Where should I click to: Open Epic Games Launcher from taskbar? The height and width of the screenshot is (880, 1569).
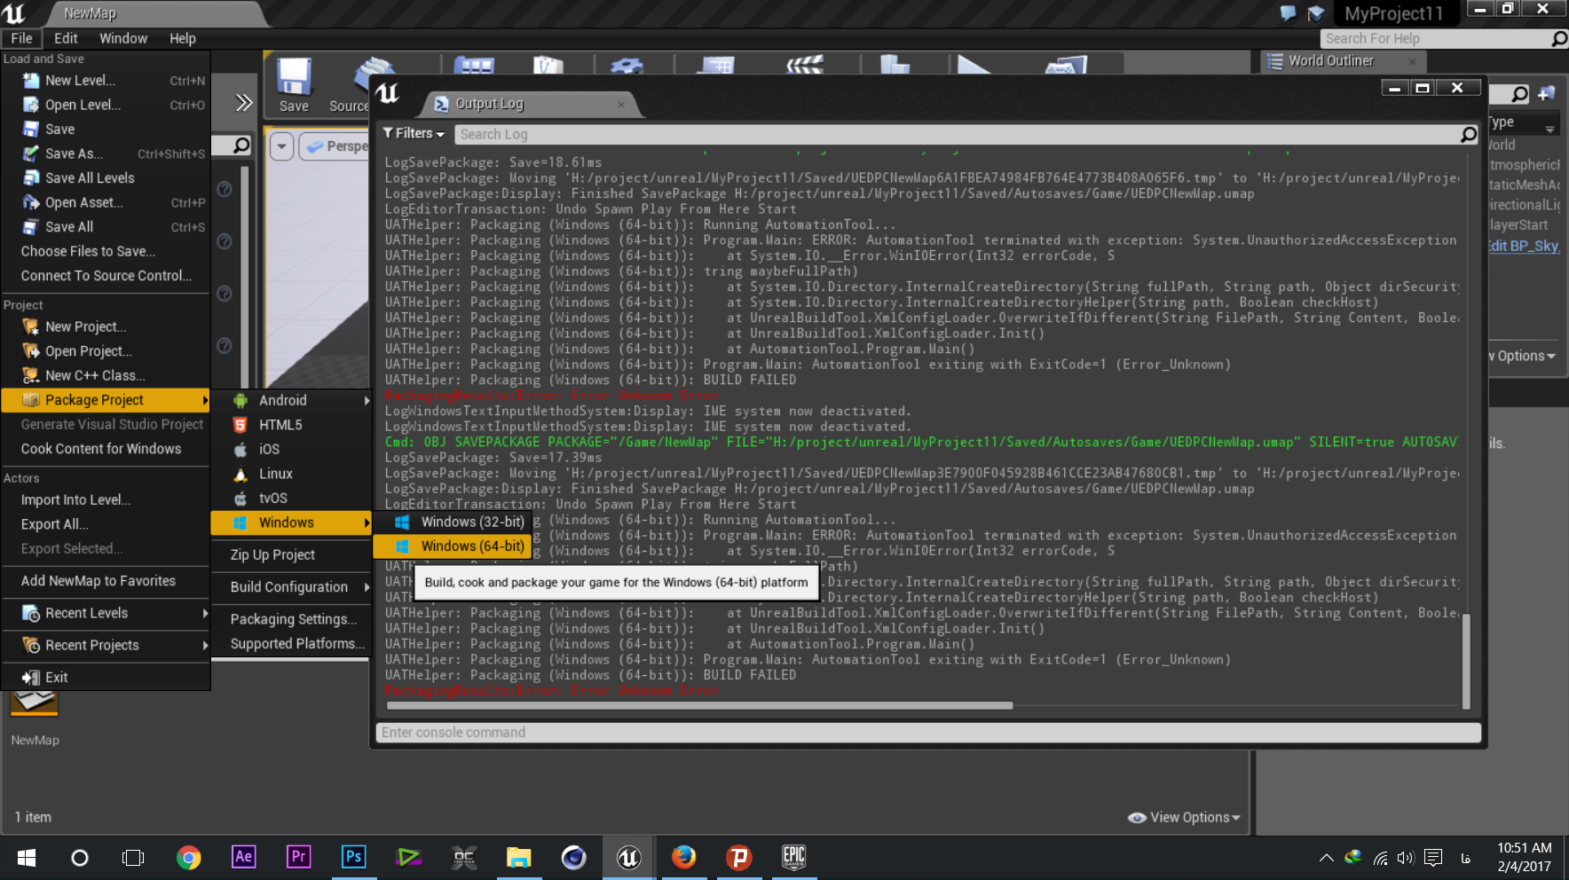point(793,857)
